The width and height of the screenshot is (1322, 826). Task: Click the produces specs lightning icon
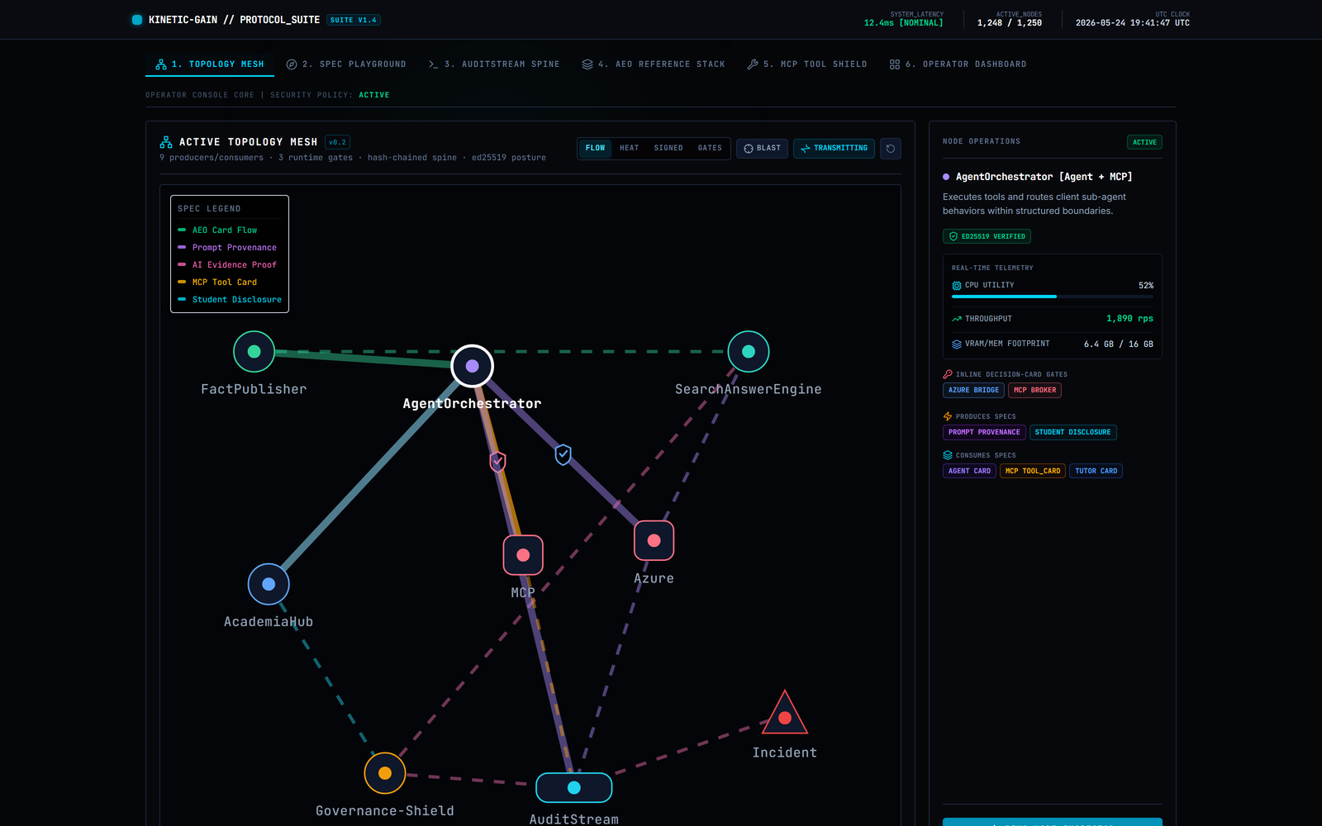click(x=948, y=416)
